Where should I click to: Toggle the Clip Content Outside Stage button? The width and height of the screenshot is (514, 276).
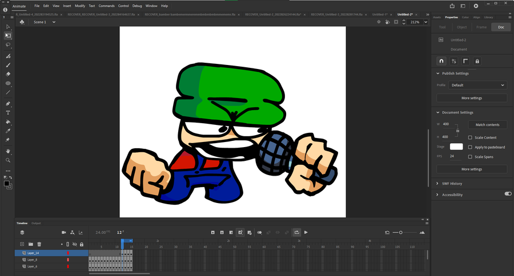coord(396,22)
